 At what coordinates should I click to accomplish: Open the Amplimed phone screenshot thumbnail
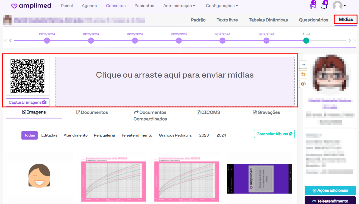[x=259, y=179]
